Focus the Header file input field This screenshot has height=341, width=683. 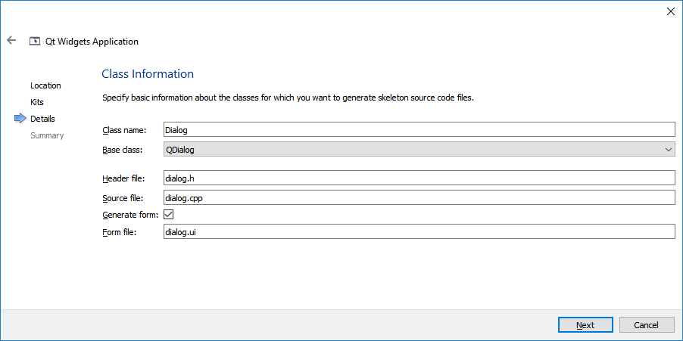click(419, 178)
